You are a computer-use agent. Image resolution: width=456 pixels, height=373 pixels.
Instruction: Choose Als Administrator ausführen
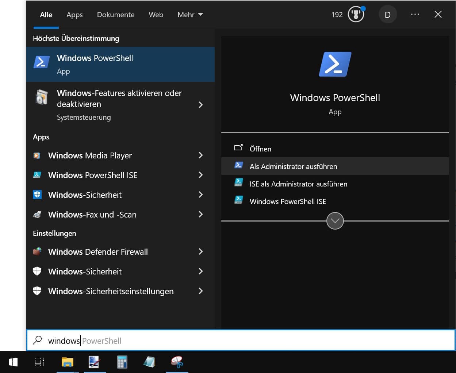click(335, 166)
